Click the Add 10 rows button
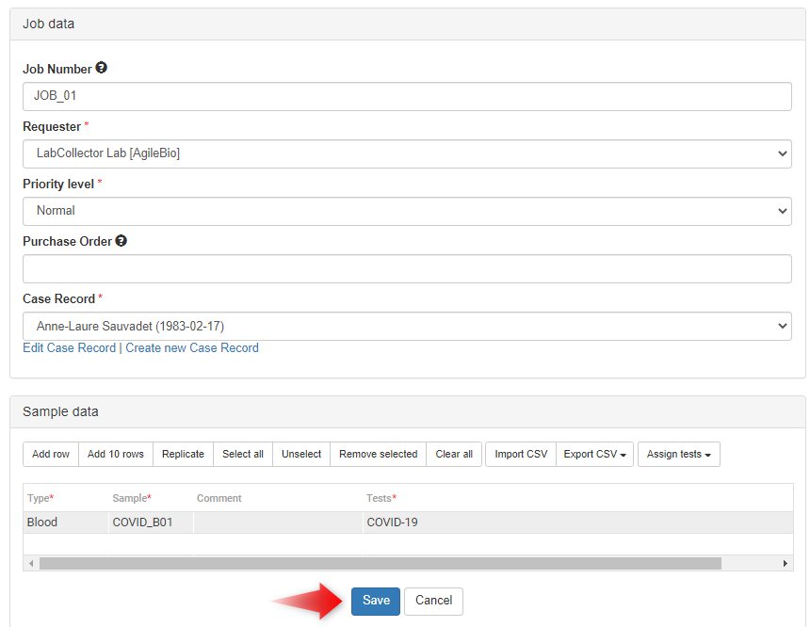 click(116, 454)
